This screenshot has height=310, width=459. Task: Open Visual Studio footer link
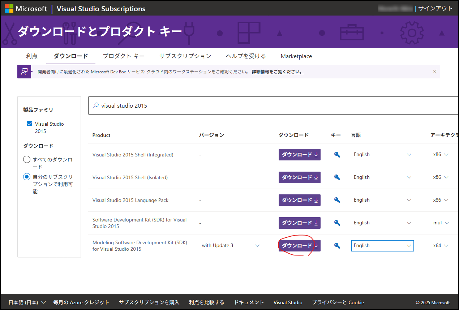click(288, 302)
